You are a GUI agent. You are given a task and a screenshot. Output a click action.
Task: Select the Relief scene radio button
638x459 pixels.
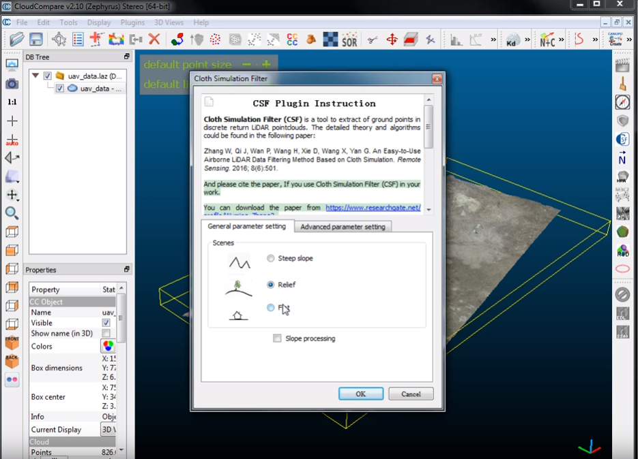(271, 285)
